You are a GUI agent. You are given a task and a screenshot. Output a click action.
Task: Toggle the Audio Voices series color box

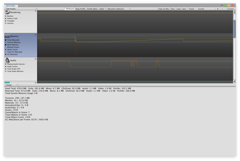point(6,66)
